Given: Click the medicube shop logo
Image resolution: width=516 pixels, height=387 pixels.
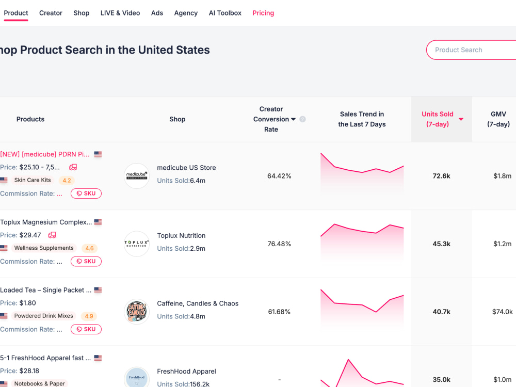Looking at the screenshot, I should tap(137, 176).
